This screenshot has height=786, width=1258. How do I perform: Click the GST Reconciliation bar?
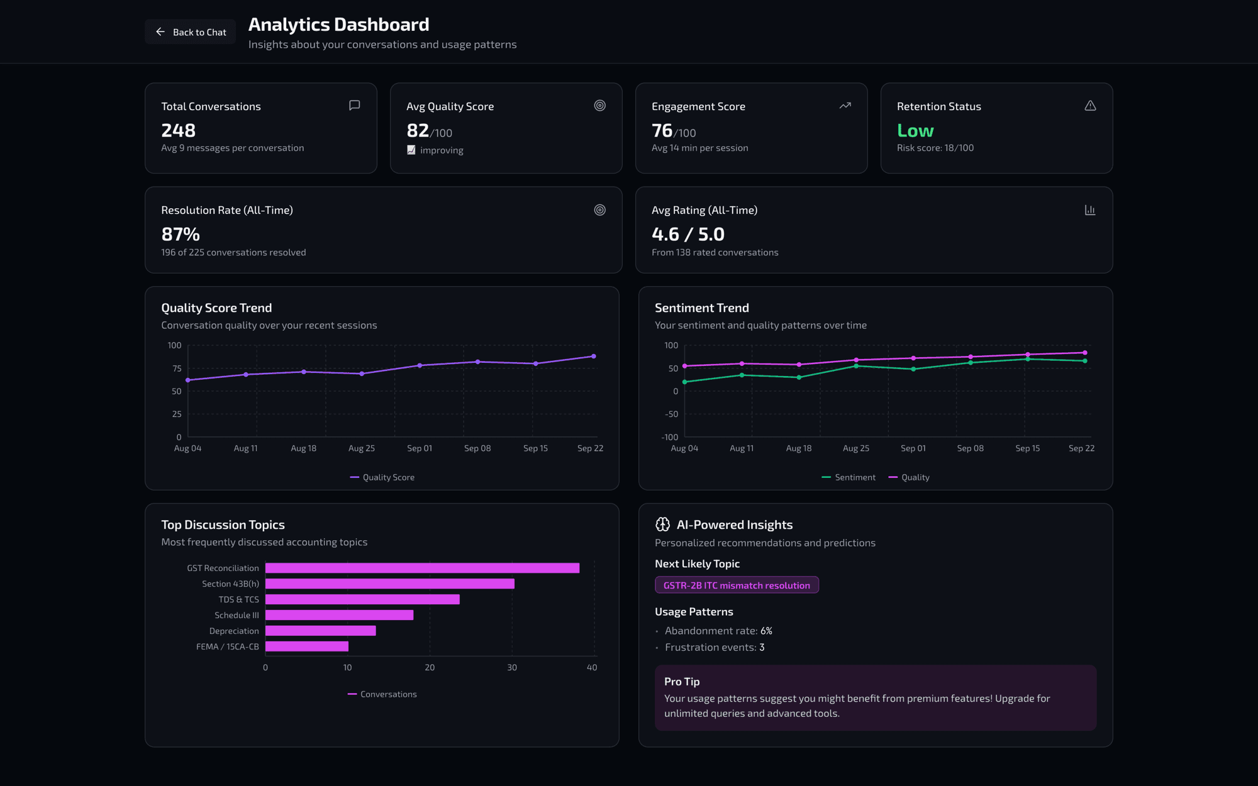422,568
